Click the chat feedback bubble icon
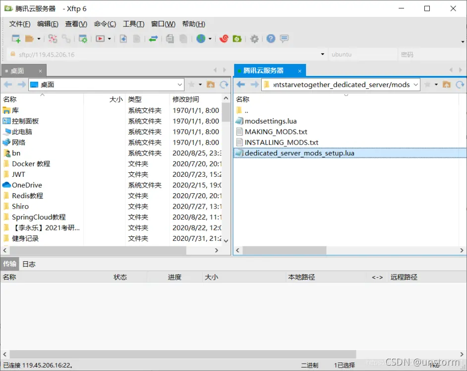467x371 pixels. coord(284,39)
